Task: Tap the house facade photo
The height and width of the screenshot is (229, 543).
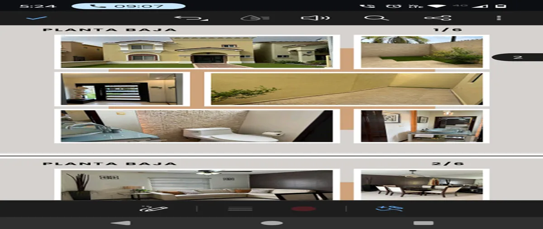Action: pos(197,52)
